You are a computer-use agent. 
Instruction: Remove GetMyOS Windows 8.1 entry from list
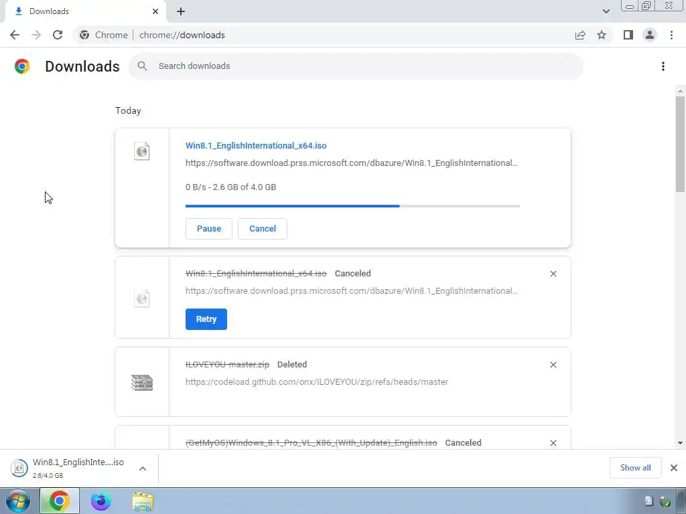(x=553, y=443)
